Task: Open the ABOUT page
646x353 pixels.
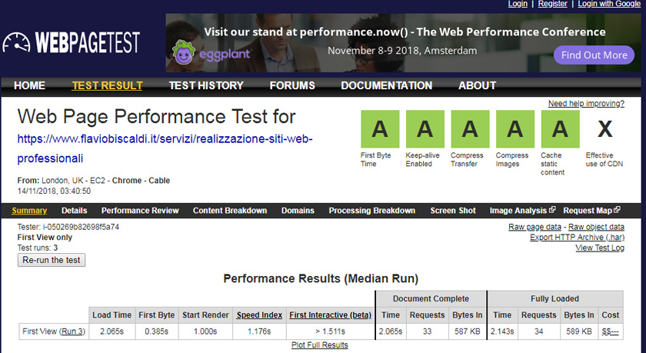Action: (x=477, y=85)
